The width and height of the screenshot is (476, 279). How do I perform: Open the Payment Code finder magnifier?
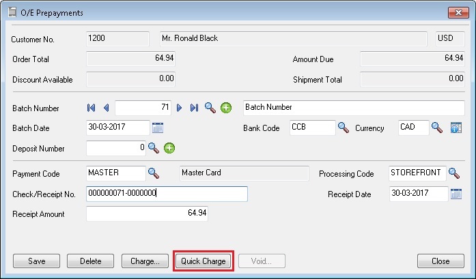coord(153,173)
